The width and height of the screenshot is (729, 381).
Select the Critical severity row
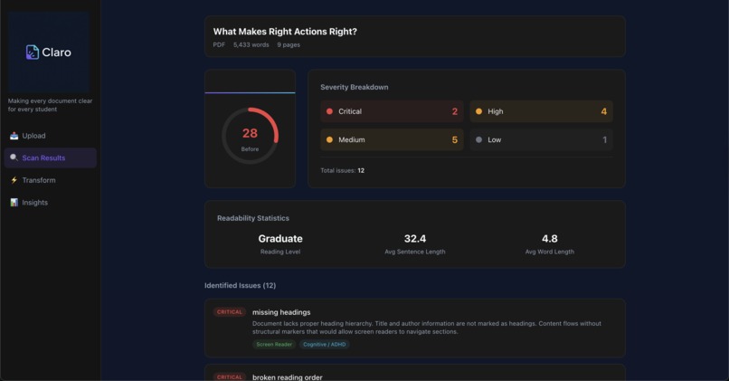[392, 111]
